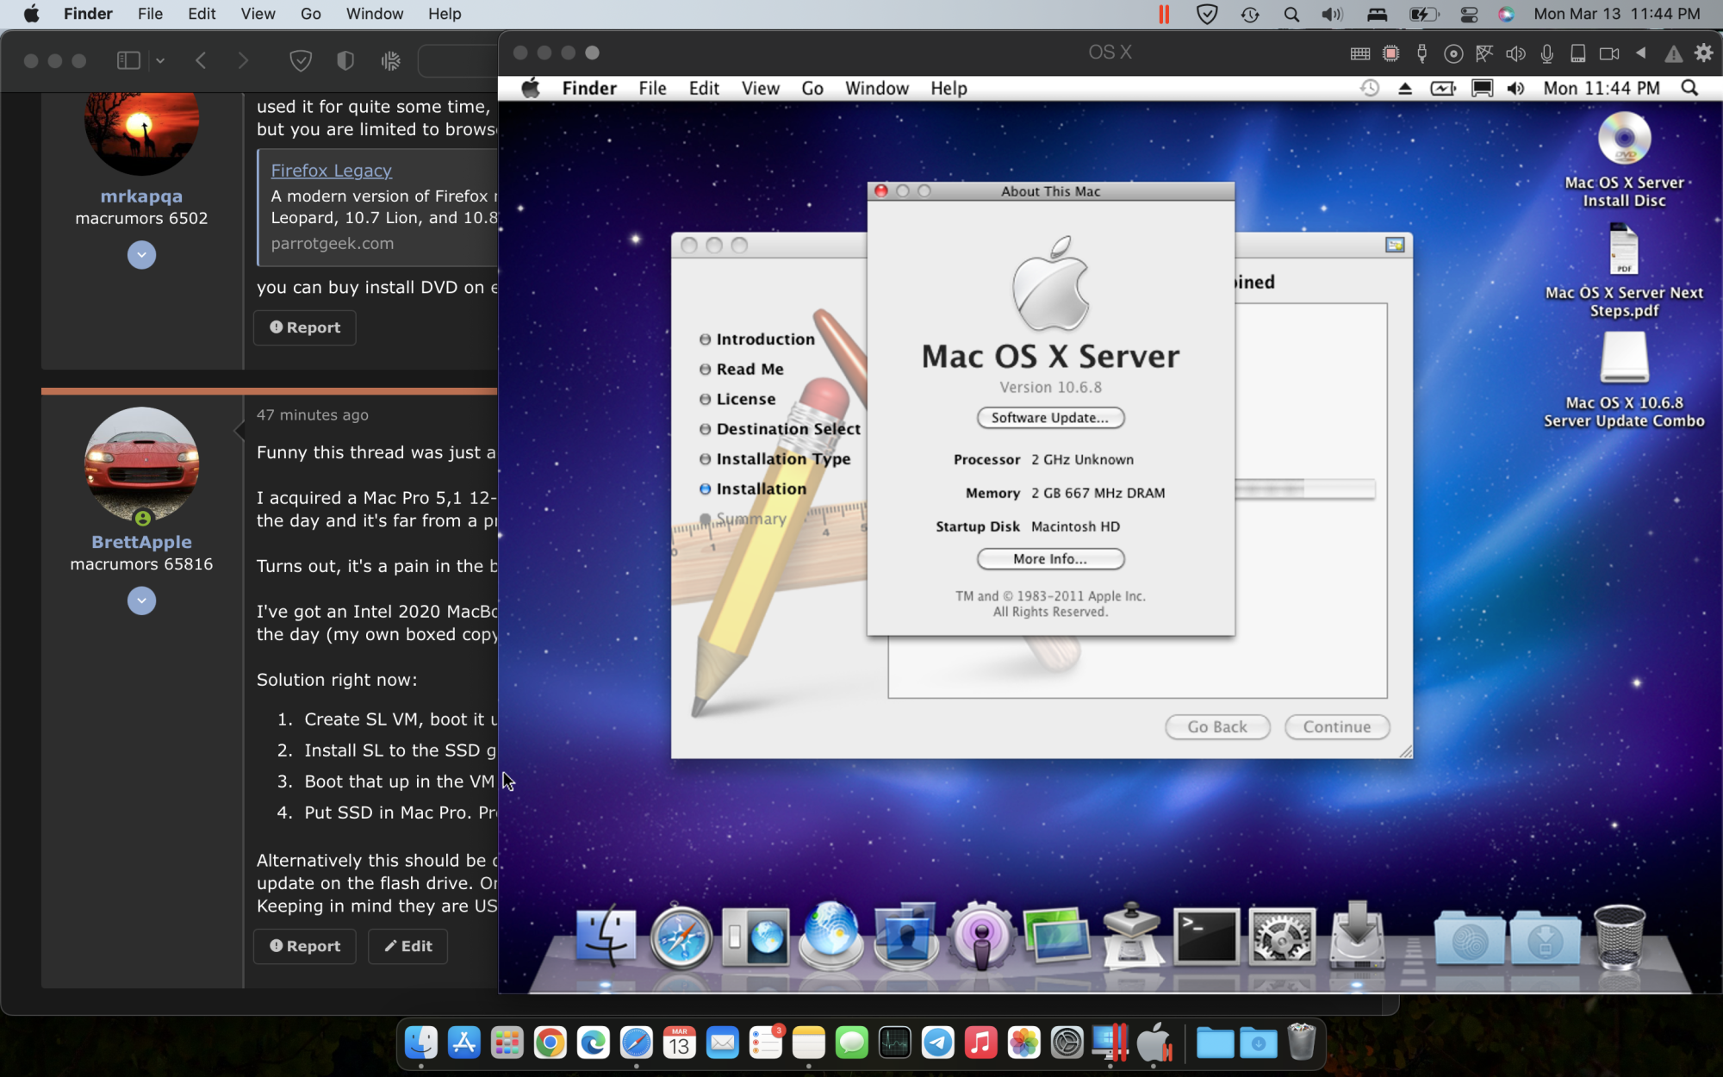Open the Installer app in guest dock

pyautogui.click(x=1357, y=937)
